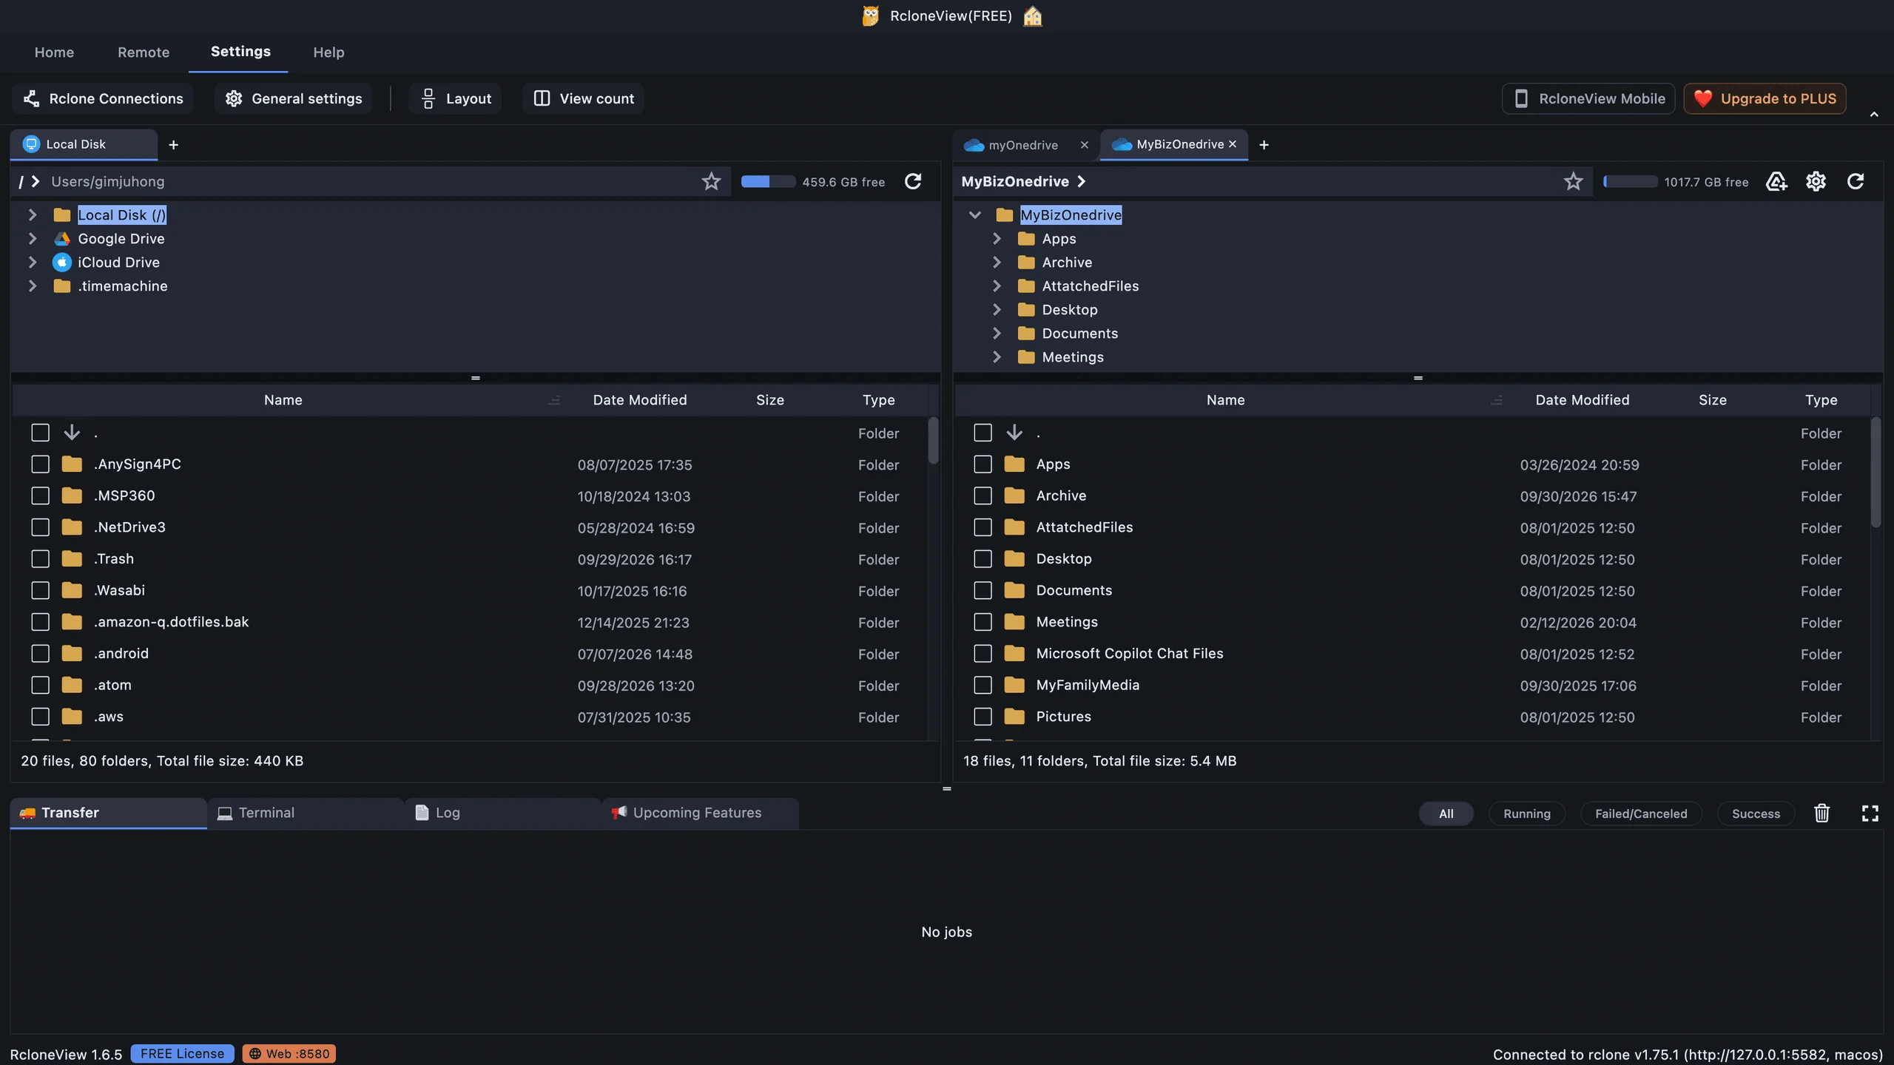
Task: Click the Users/gimjuhong path field
Action: tap(370, 182)
